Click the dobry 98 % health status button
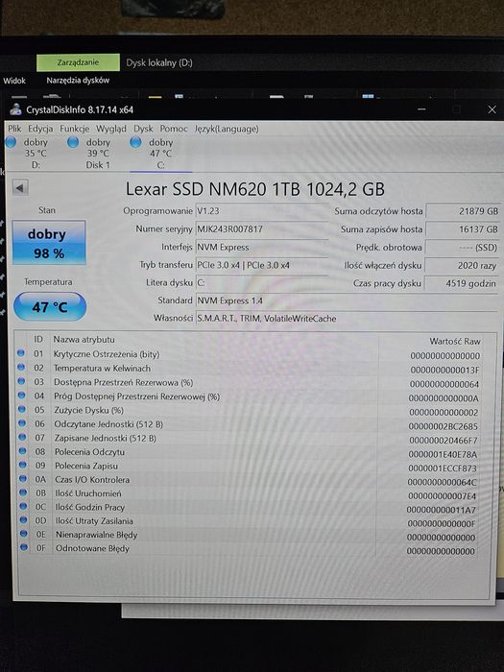The image size is (504, 672). [x=48, y=243]
